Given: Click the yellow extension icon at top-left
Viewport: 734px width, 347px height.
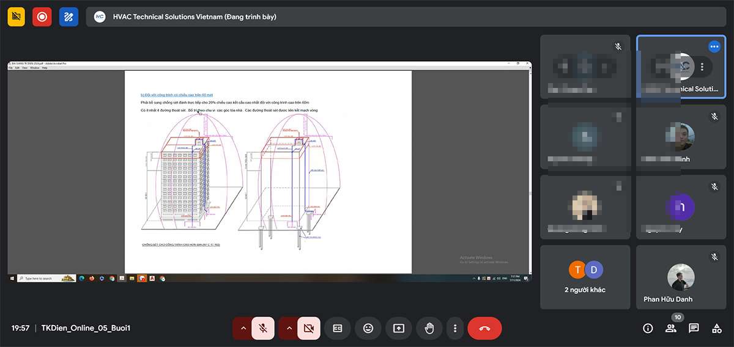Looking at the screenshot, I should [x=17, y=16].
